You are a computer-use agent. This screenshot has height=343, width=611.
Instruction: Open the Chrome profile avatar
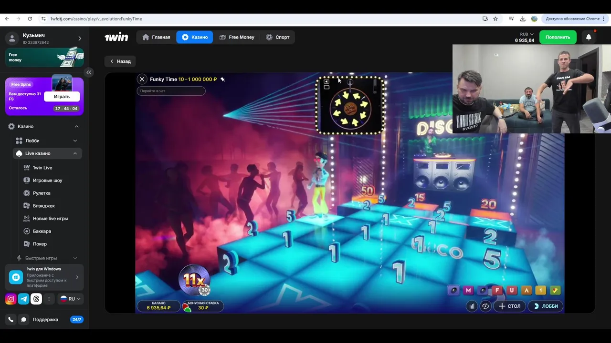pyautogui.click(x=534, y=19)
